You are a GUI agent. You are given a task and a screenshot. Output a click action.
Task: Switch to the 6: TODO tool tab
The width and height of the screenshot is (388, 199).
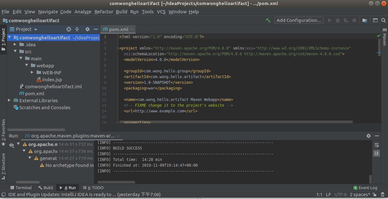click(x=93, y=188)
